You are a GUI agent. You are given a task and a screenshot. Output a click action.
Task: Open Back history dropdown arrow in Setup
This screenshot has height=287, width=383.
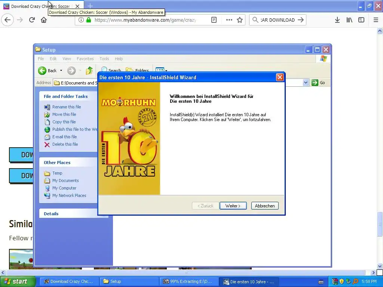pos(61,71)
